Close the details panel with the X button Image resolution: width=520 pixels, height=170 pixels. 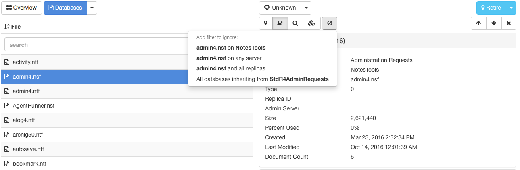click(509, 23)
